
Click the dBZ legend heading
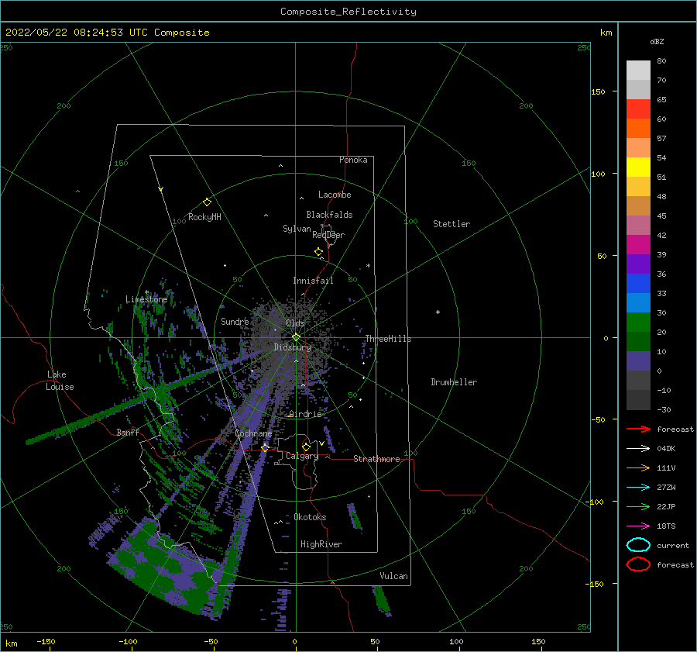pyautogui.click(x=657, y=42)
